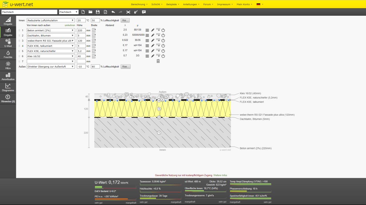The image size is (366, 205).
Task: Open the Anleitungen menu
Action: [191, 4]
